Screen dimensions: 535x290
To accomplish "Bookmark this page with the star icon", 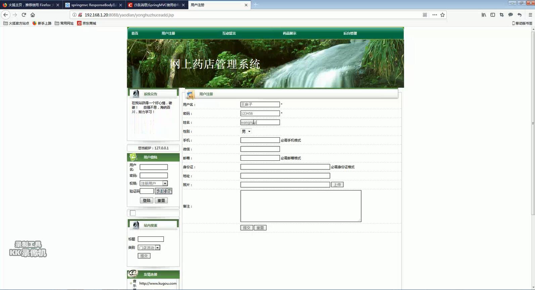I will pyautogui.click(x=442, y=15).
